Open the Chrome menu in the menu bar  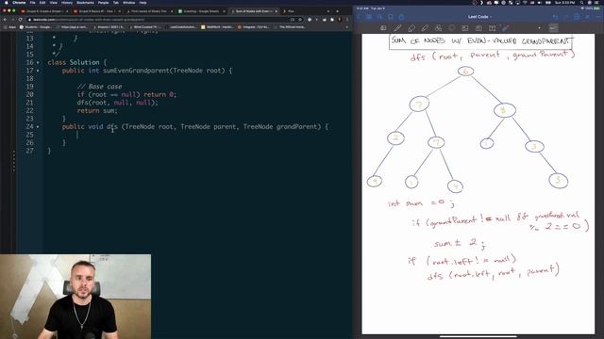(x=19, y=2)
